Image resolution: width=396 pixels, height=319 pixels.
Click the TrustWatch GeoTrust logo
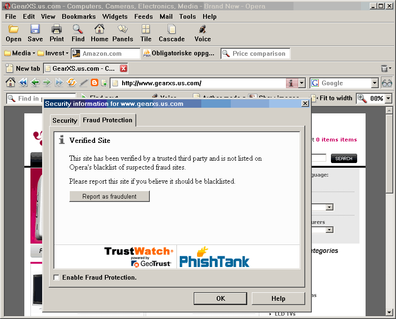139,257
